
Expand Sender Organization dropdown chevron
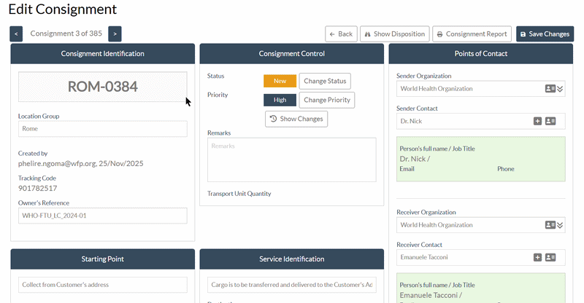tap(560, 89)
